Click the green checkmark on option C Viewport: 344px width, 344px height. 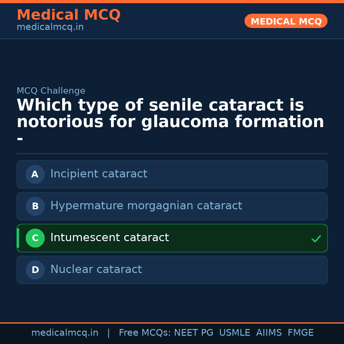316,239
